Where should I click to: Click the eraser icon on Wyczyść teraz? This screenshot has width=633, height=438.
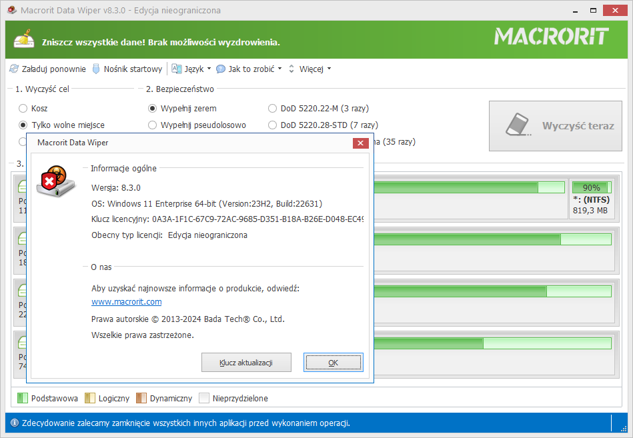[518, 125]
